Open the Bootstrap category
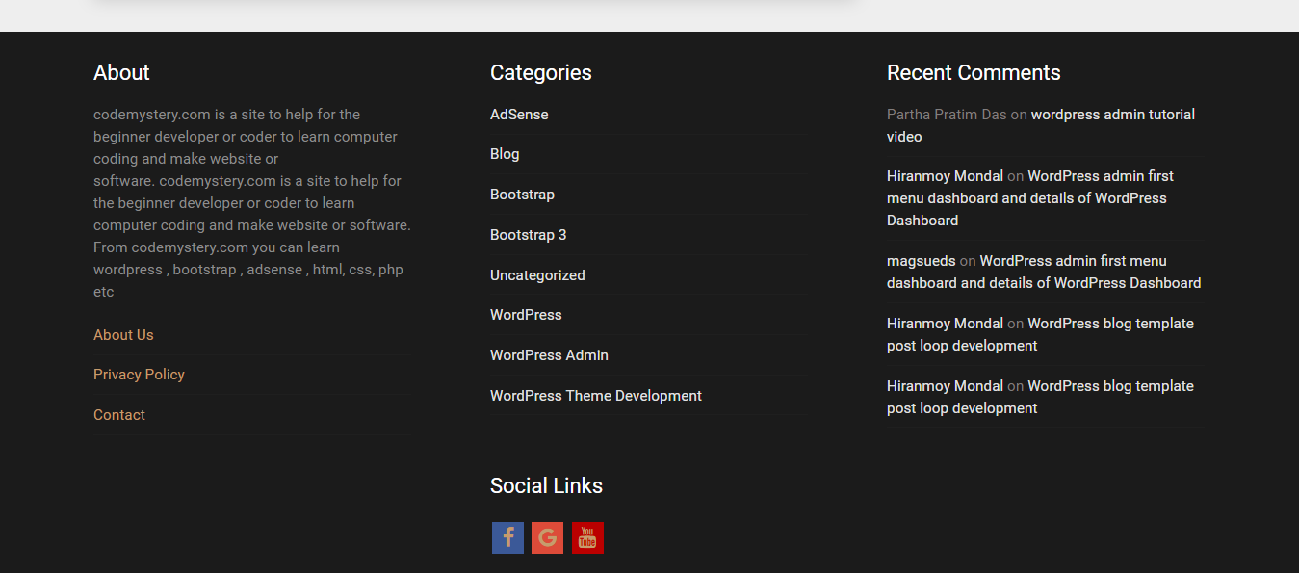 522,194
